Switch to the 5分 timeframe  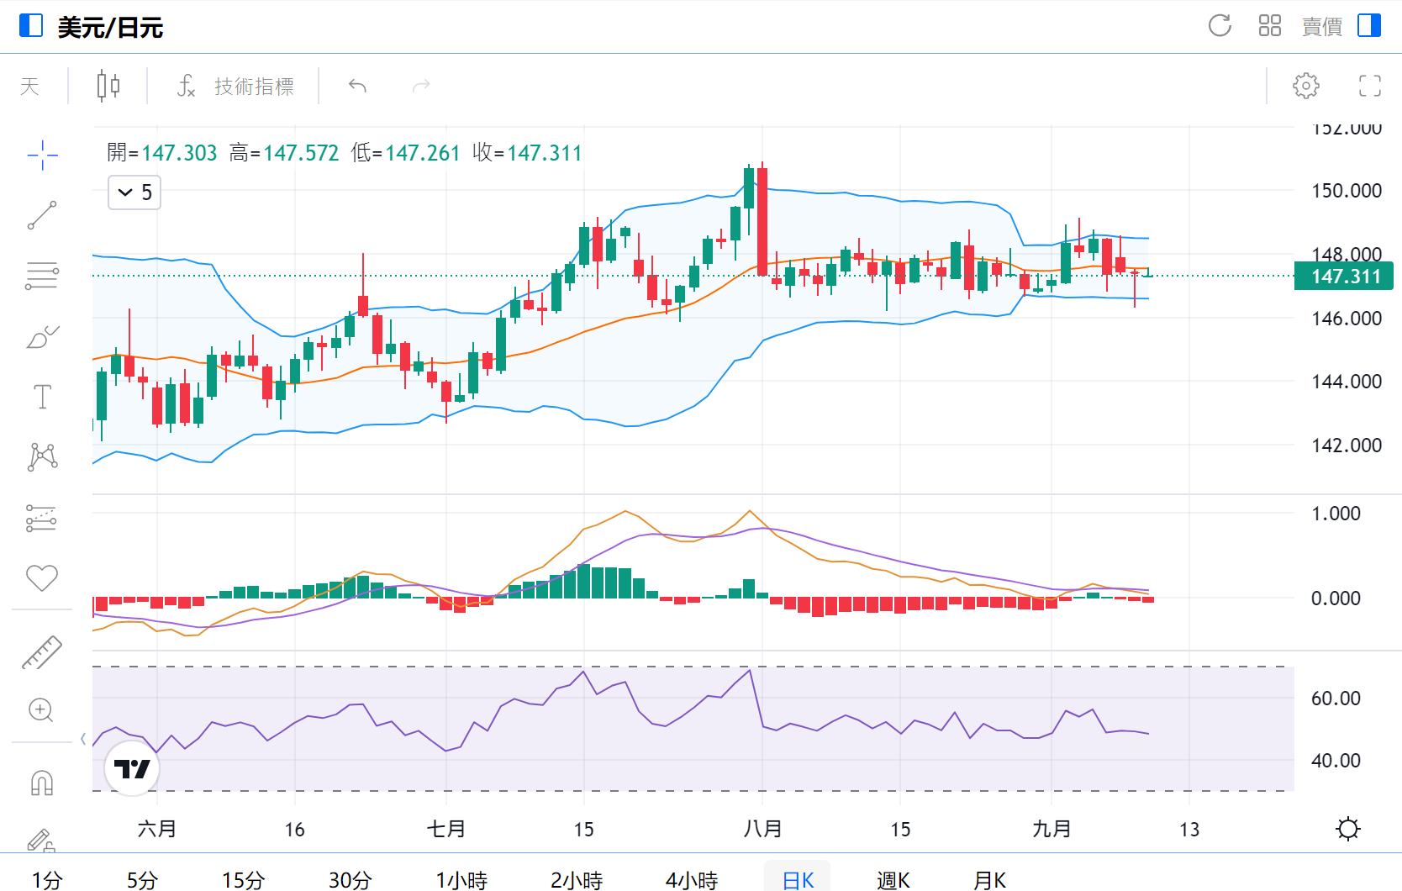[x=142, y=880]
